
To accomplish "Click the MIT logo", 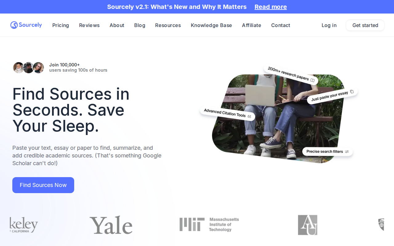I will click(x=209, y=224).
